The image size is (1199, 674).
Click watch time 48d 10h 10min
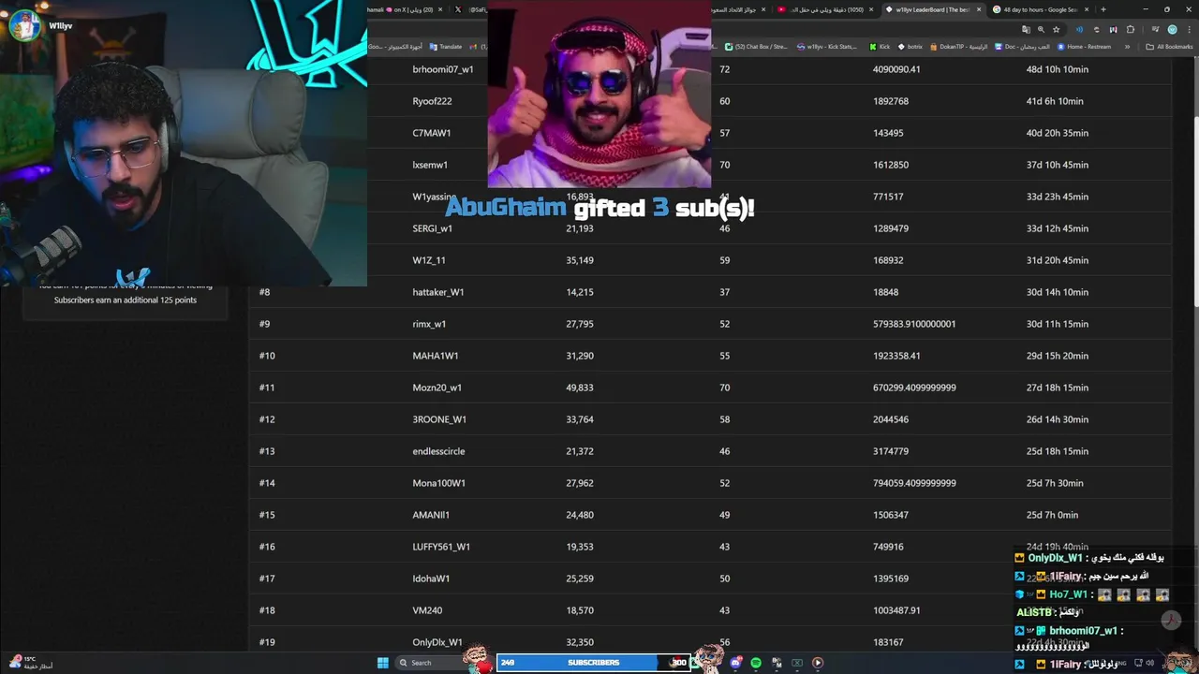1058,69
